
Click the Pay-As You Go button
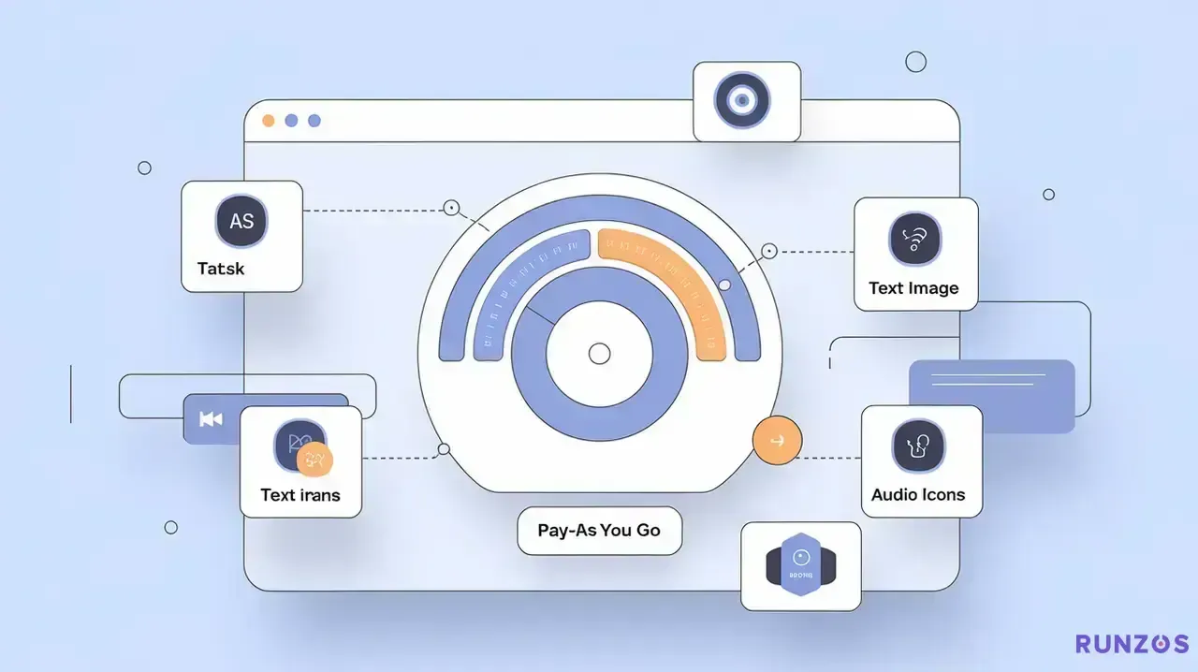(x=599, y=531)
